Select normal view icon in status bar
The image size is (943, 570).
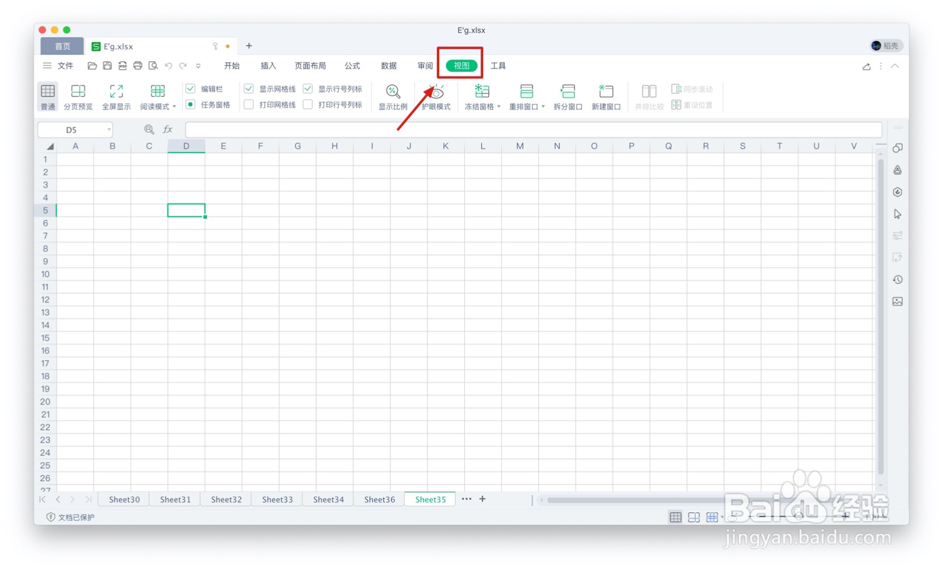pos(676,517)
